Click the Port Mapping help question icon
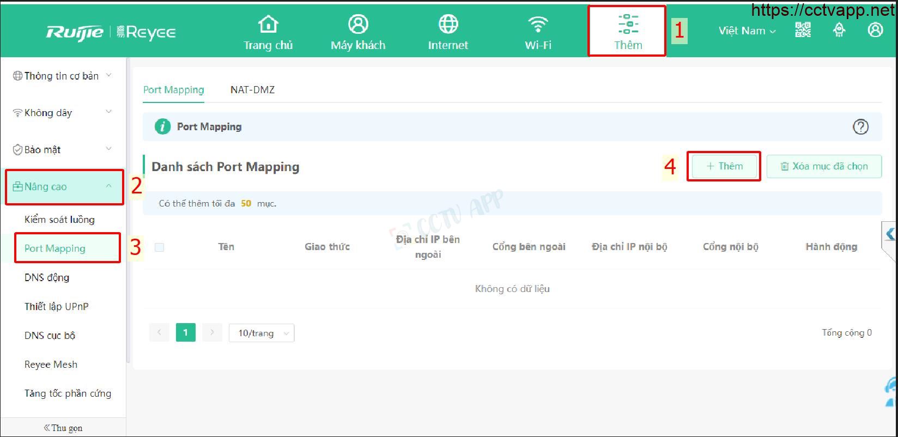This screenshot has width=898, height=437. pos(860,127)
